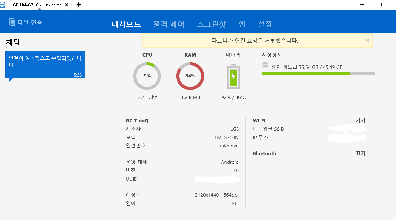Click the Wi-Fi section heading
This screenshot has height=220, width=396.
(259, 121)
